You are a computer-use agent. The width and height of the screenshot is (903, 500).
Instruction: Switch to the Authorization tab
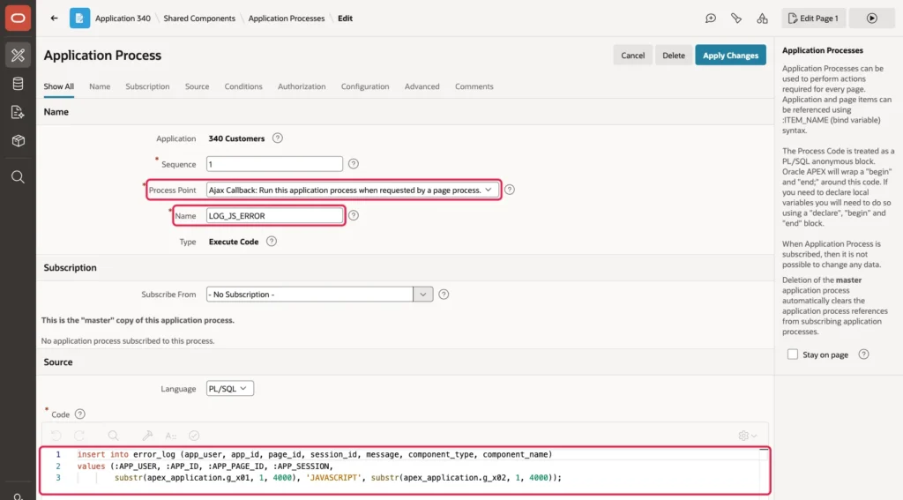[x=302, y=86]
